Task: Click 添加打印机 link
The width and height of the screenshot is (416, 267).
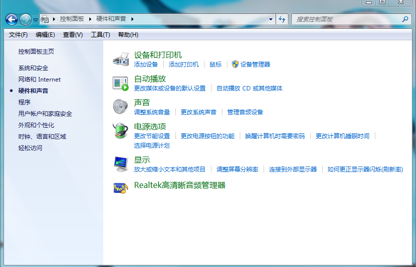Action: tap(184, 64)
